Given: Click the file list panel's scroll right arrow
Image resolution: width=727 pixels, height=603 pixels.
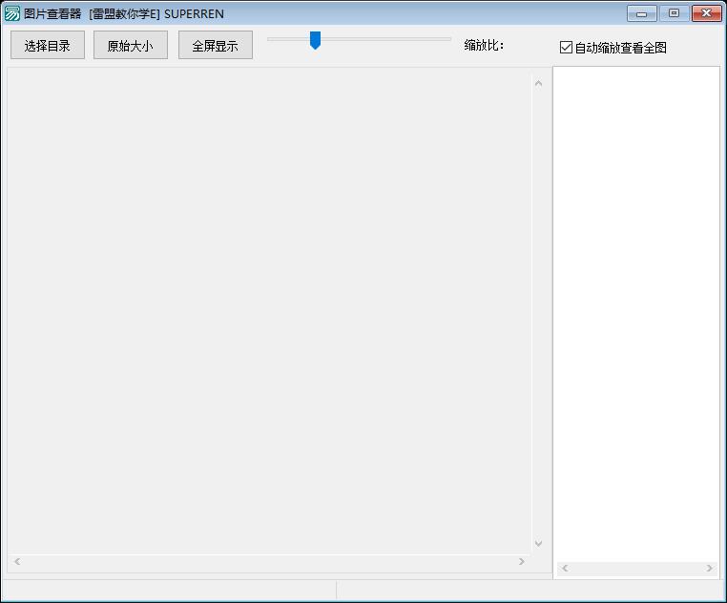Looking at the screenshot, I should [x=710, y=569].
